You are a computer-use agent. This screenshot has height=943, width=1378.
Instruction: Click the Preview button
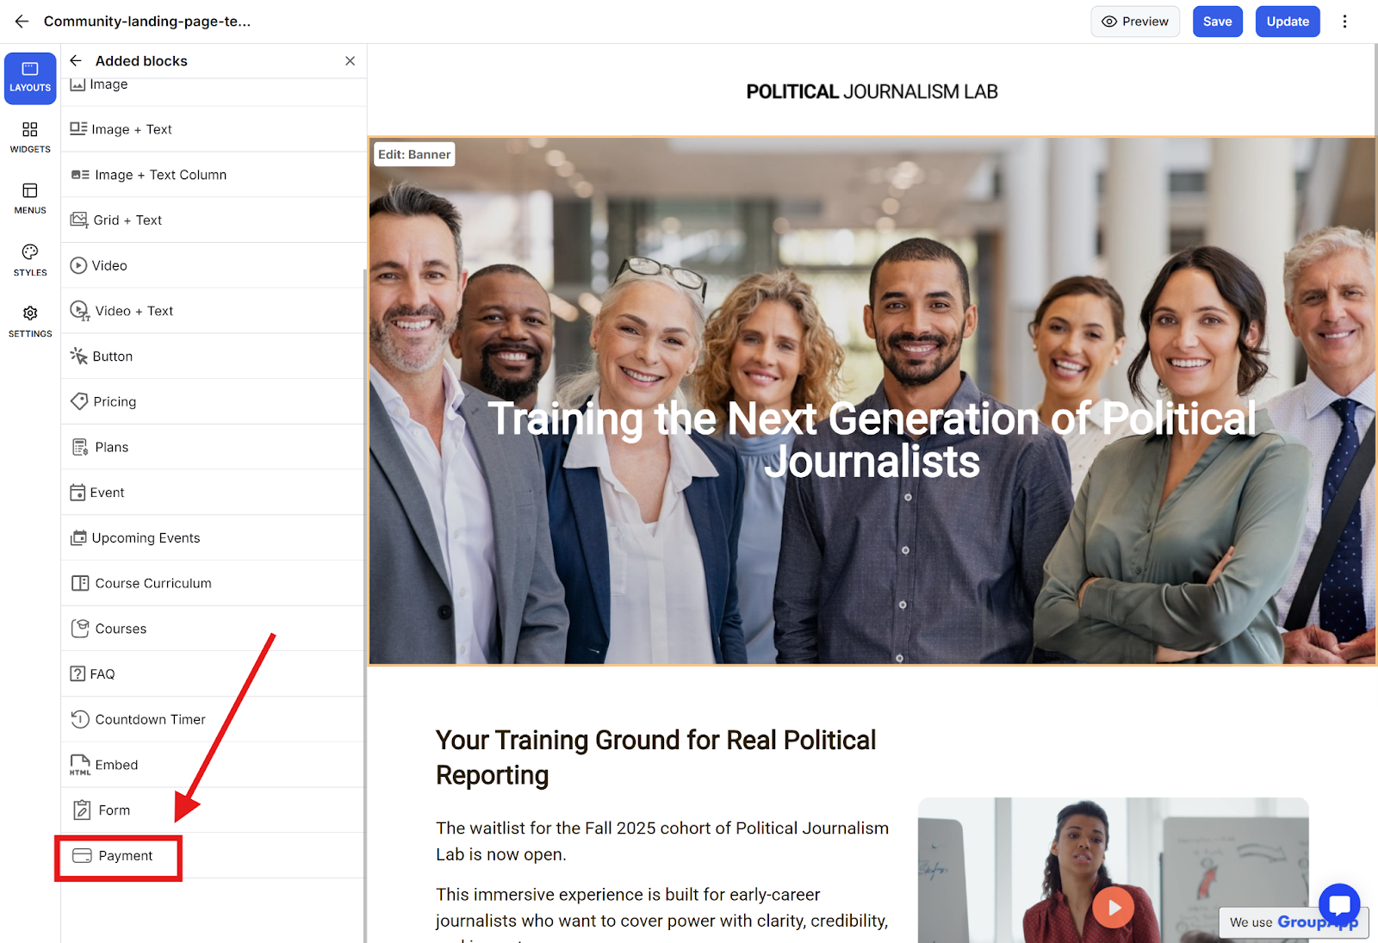coord(1135,22)
